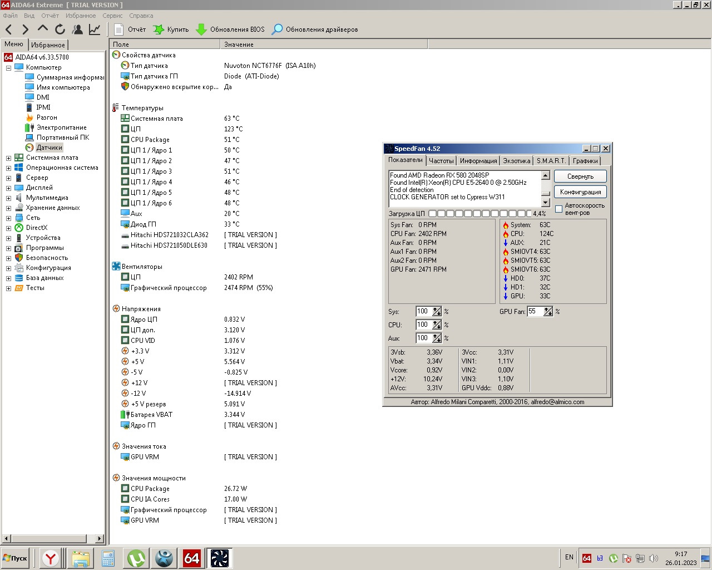The image size is (712, 570).
Task: Click the tree panel horizontal scrollbar right arrow
Action: [100, 538]
